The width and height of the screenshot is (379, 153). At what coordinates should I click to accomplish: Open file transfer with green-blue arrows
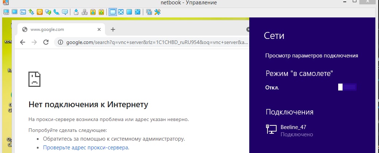pos(31,12)
